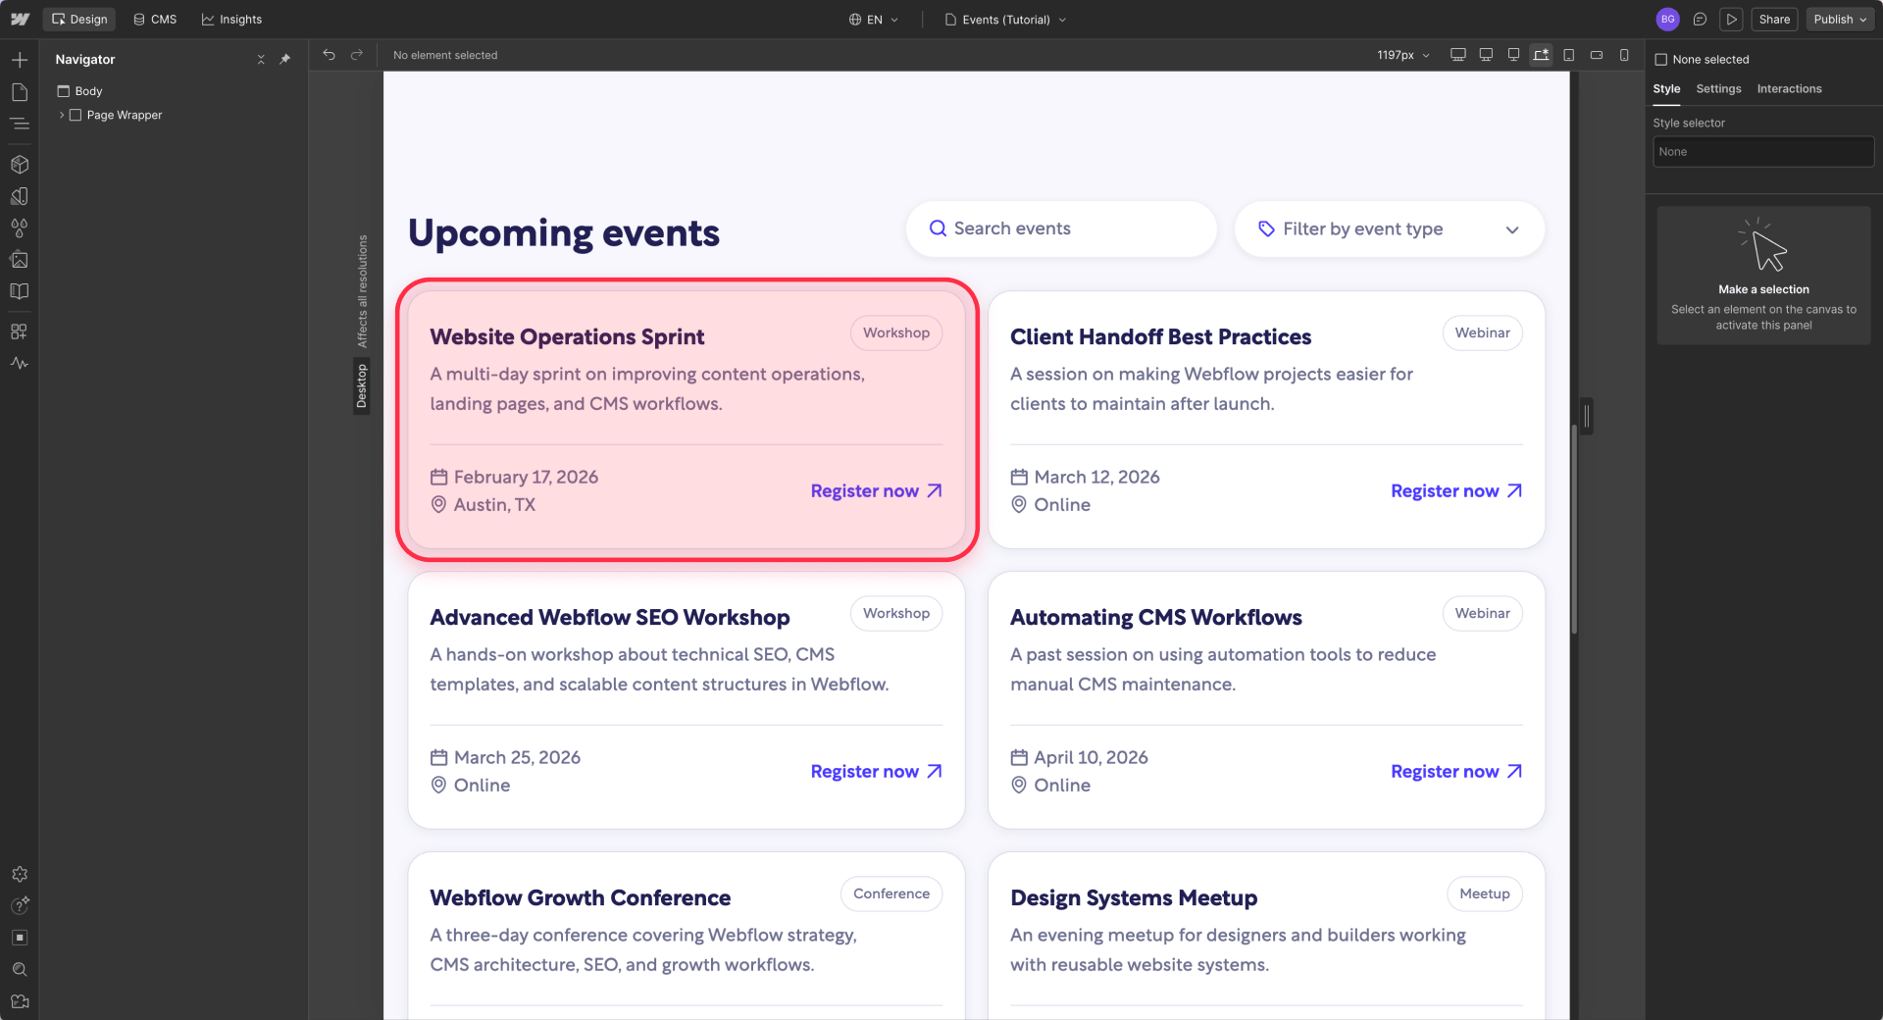Screen dimensions: 1883x1020
Task: Switch to mobile landscape breakpoint
Action: tap(1597, 55)
